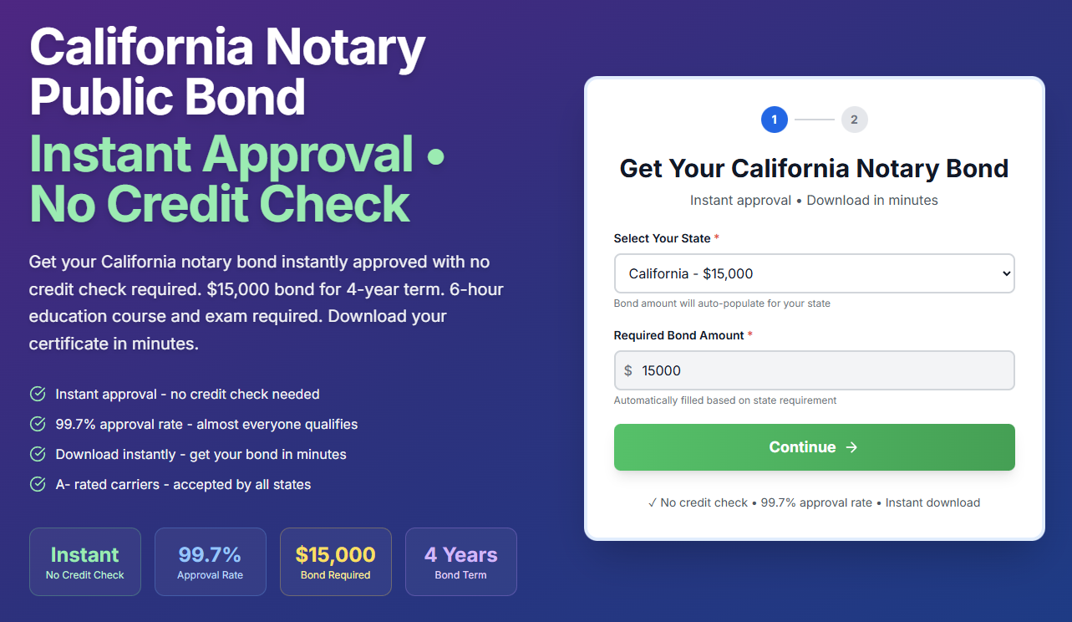Click the Select Your State label
Screen dimensions: 1072x622
coord(662,238)
